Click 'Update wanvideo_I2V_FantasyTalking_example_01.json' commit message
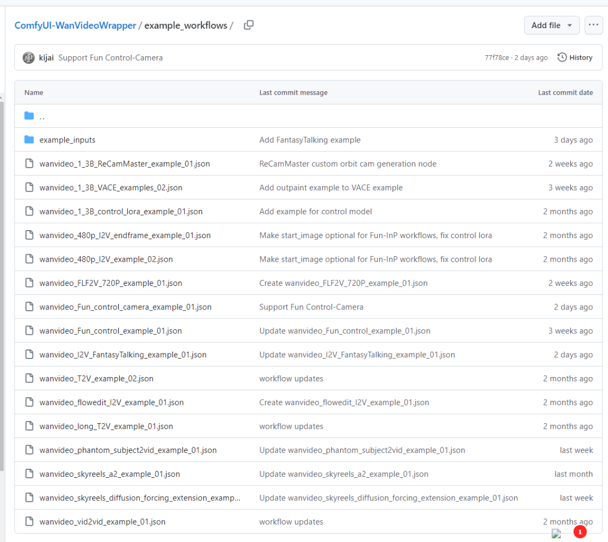The image size is (608, 542). click(357, 355)
